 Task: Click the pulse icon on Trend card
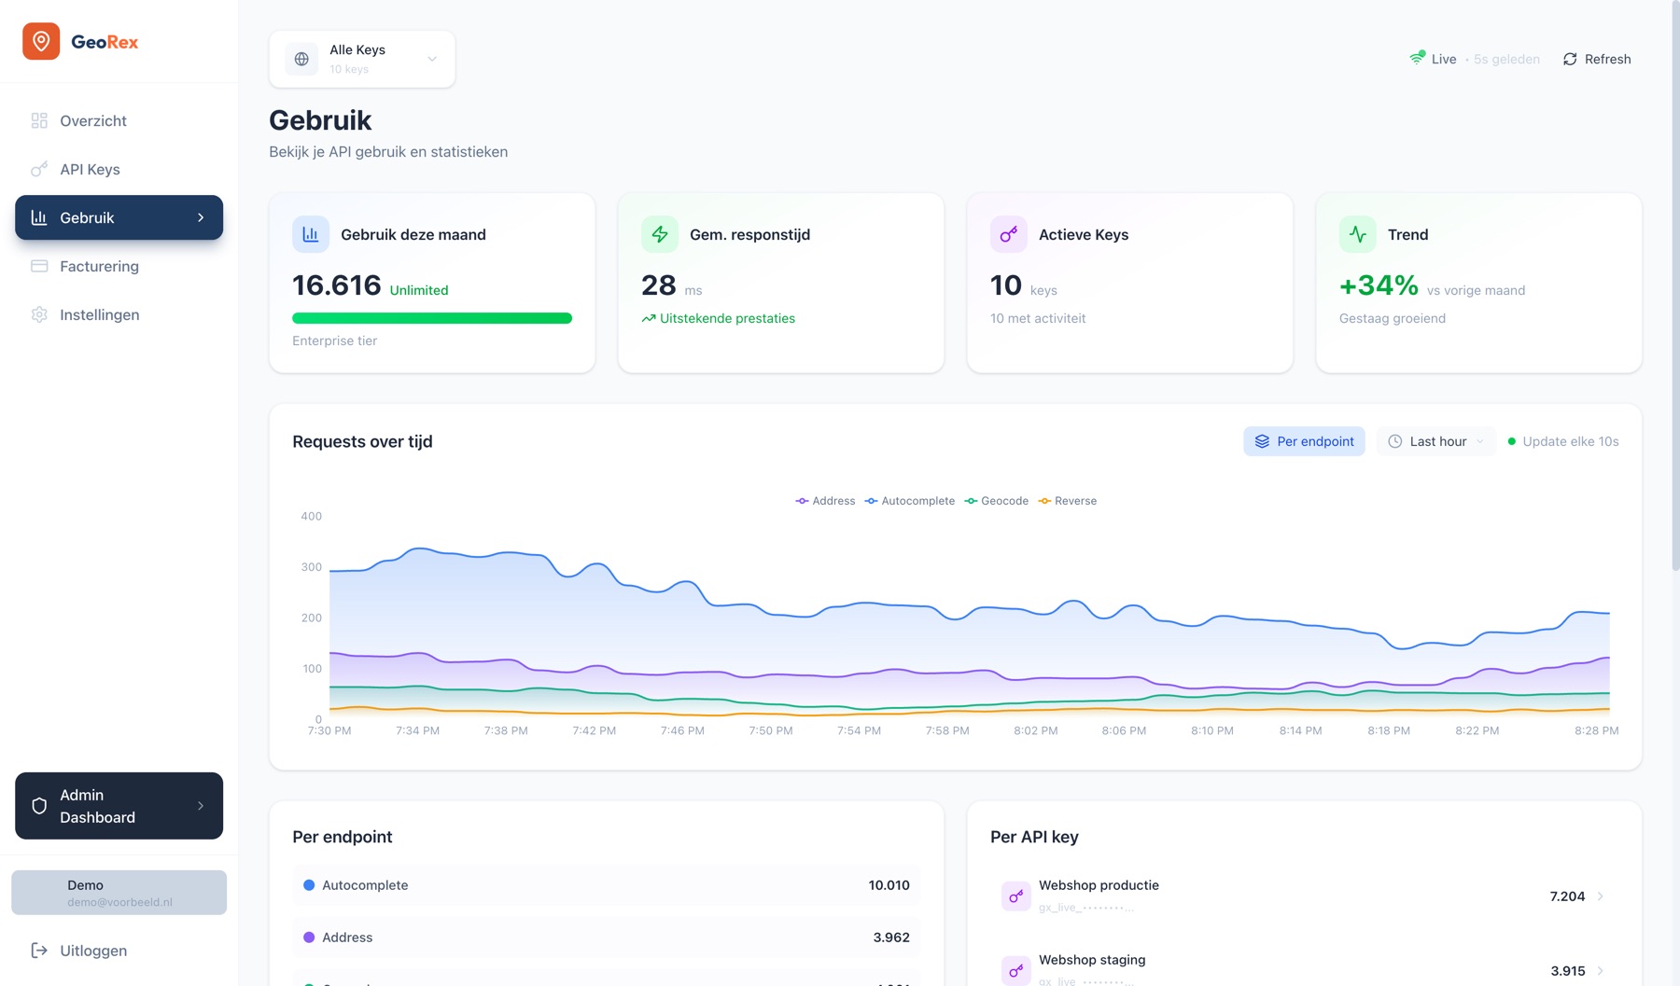pos(1358,234)
